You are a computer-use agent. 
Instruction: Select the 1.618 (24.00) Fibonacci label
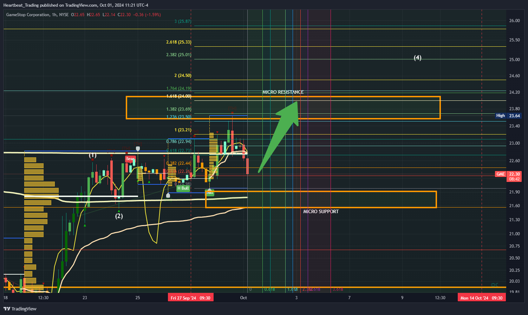click(179, 96)
